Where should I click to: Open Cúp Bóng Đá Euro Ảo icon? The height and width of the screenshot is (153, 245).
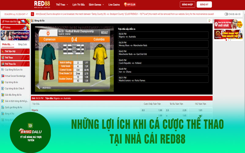(x=3, y=70)
